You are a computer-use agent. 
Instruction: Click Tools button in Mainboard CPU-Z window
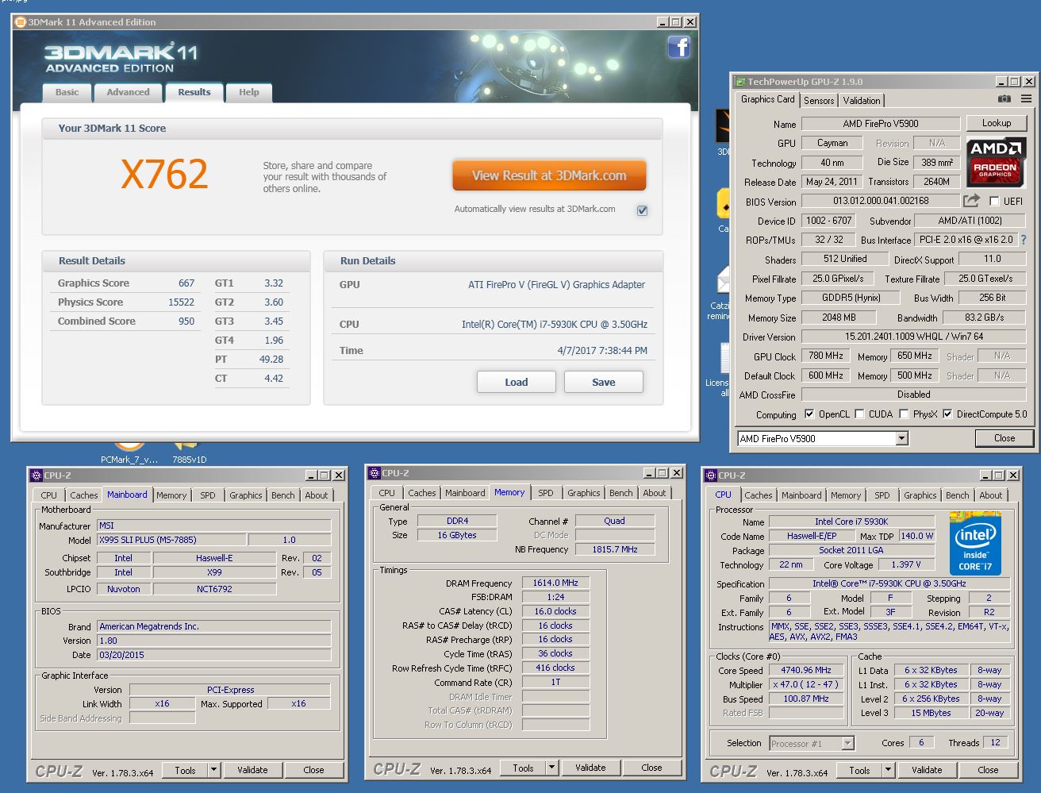click(x=185, y=769)
